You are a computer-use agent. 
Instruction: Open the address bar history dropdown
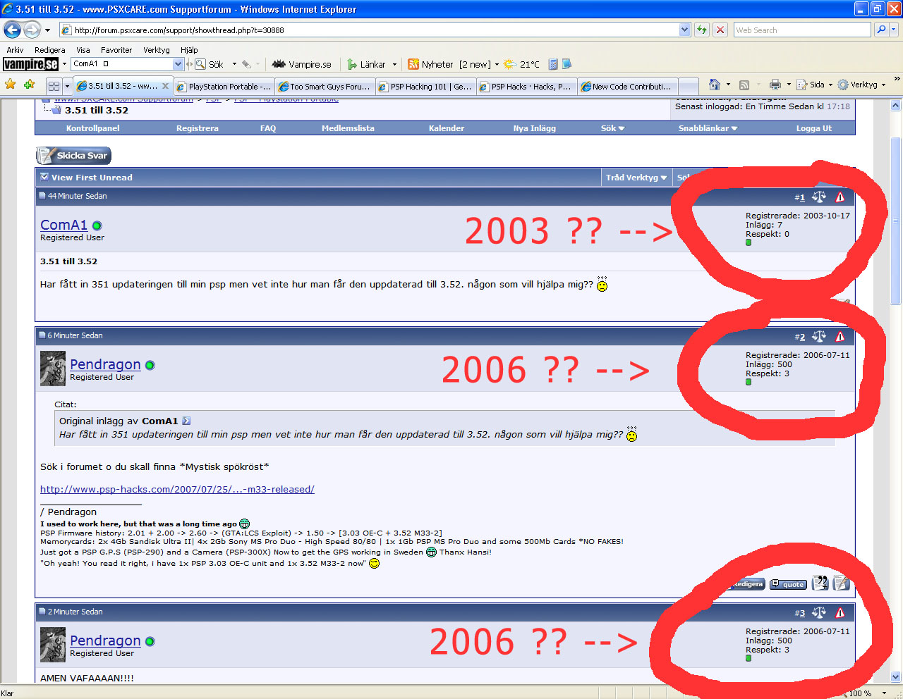coord(684,30)
